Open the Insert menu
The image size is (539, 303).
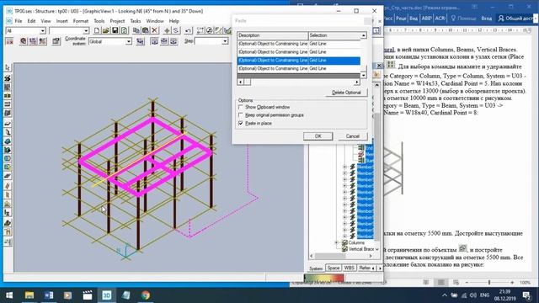click(x=61, y=21)
